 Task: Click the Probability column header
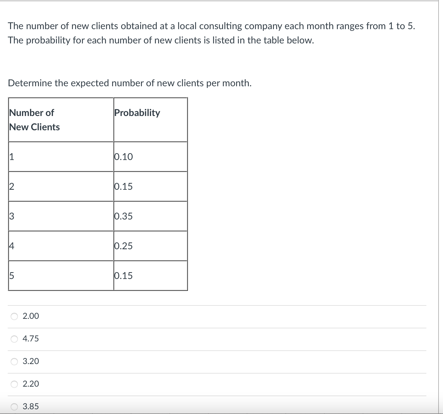tap(137, 113)
